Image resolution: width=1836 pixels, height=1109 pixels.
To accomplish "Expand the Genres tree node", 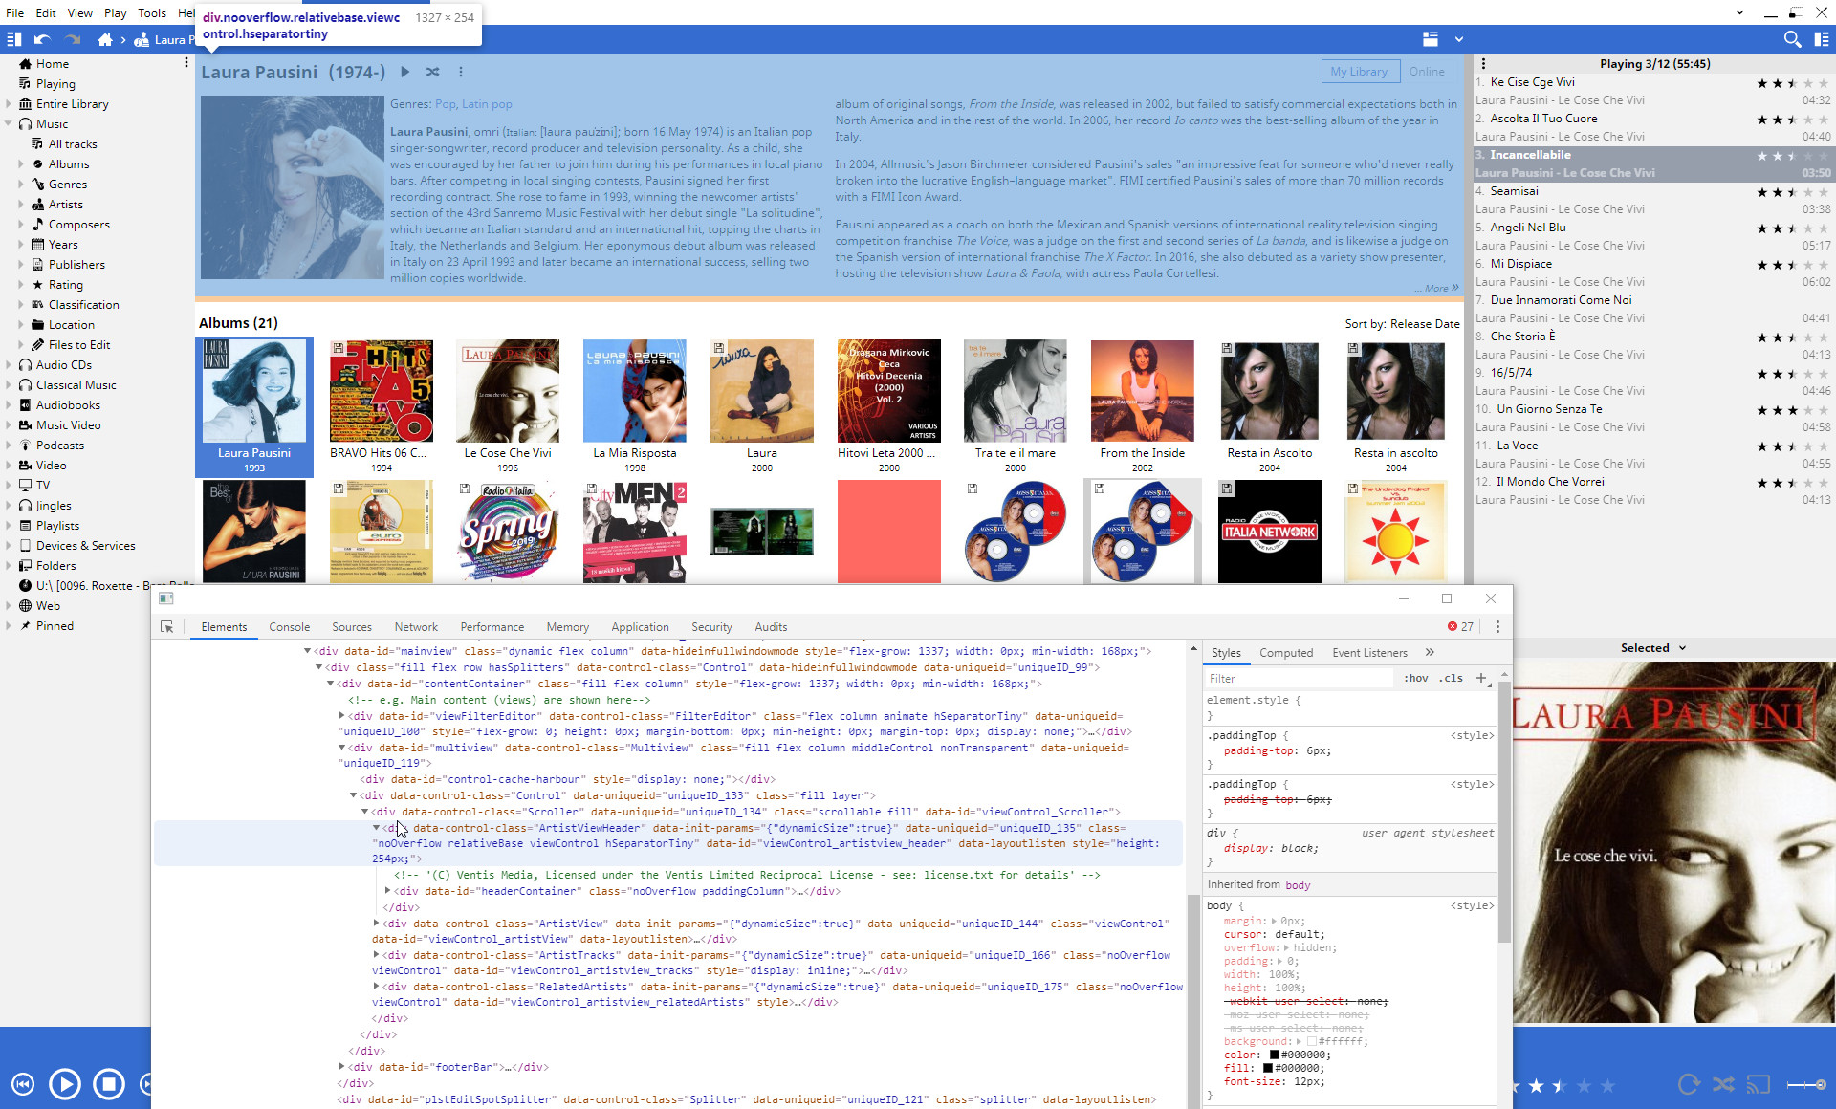I will point(21,185).
